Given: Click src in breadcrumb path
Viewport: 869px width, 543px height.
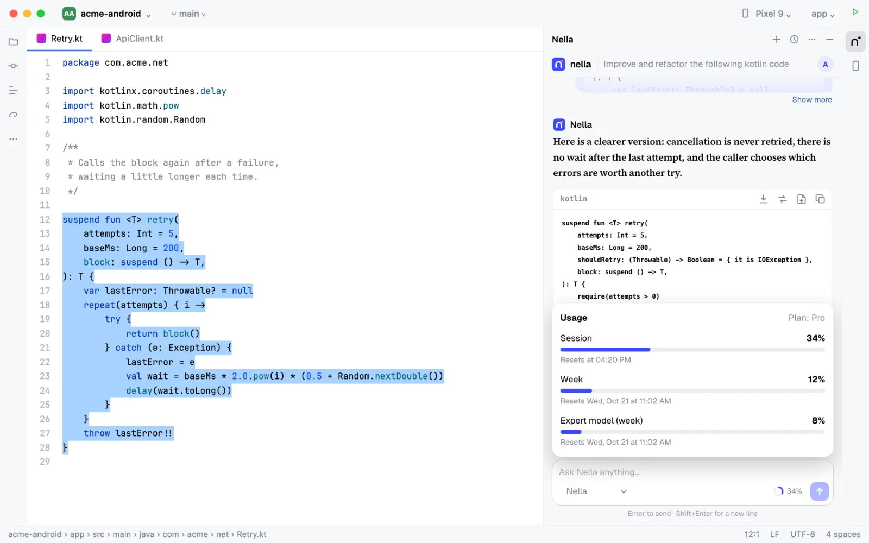Looking at the screenshot, I should pos(98,534).
